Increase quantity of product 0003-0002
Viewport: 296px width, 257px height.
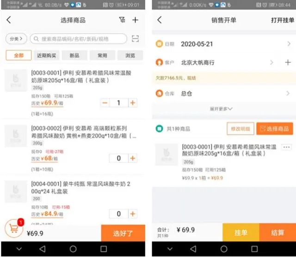coord(133,158)
